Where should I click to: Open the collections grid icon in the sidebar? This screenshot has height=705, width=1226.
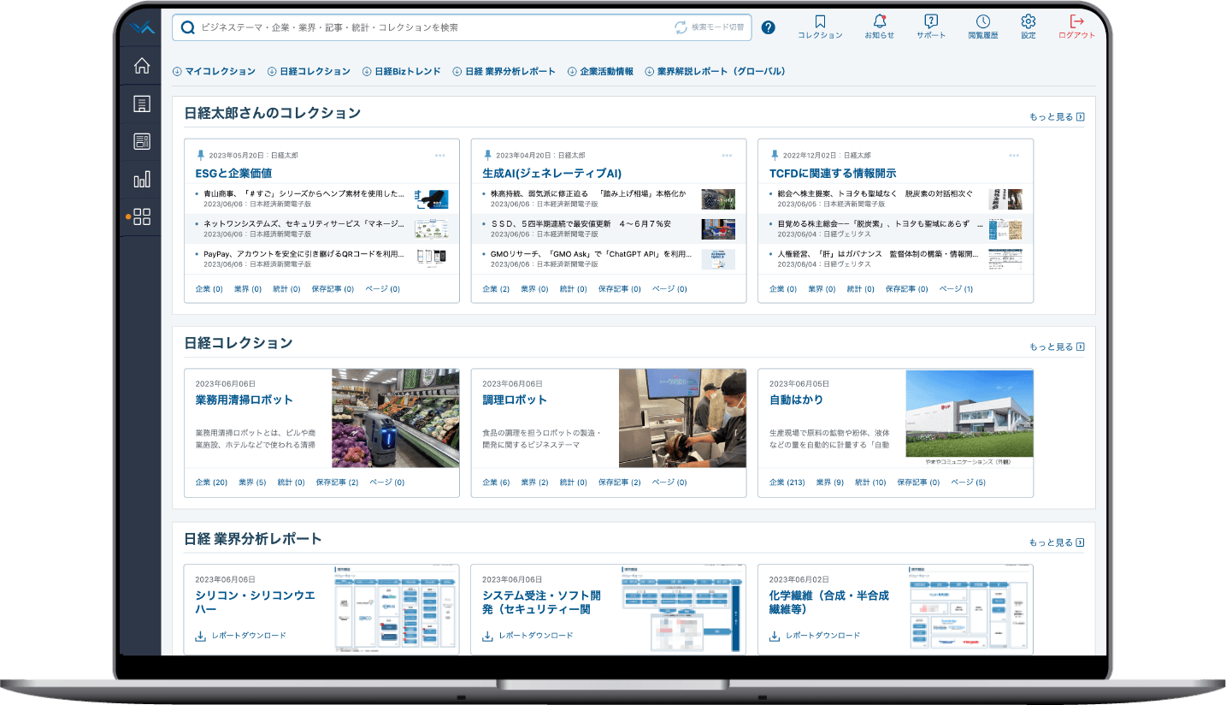point(142,216)
